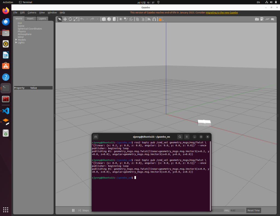The width and height of the screenshot is (280, 216).
Task: Open the View menu
Action: 42,13
